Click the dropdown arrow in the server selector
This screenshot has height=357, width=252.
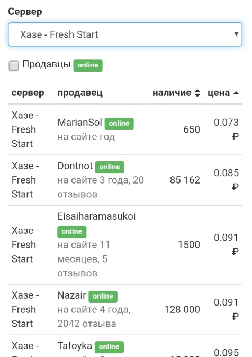pos(236,34)
